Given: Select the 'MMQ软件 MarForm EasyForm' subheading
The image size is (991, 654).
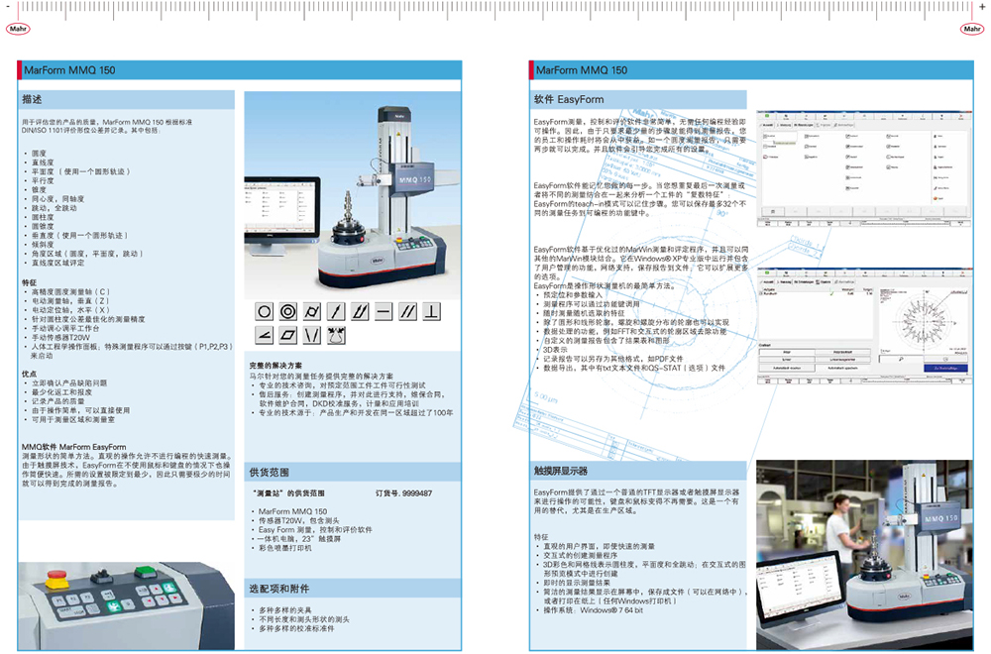Looking at the screenshot, I should (x=74, y=447).
